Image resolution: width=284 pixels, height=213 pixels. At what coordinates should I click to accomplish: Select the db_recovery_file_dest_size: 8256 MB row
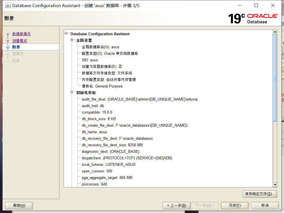[x=112, y=145]
